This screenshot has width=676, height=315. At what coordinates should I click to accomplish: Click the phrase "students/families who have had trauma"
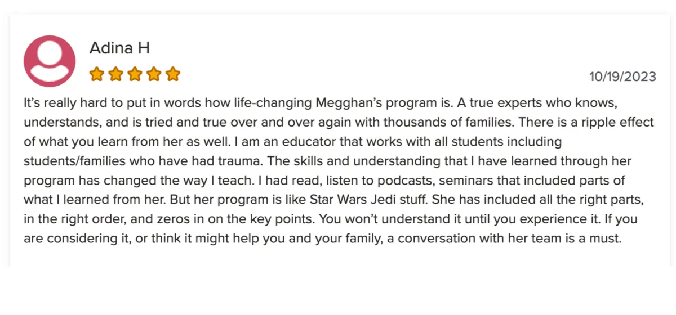click(143, 161)
